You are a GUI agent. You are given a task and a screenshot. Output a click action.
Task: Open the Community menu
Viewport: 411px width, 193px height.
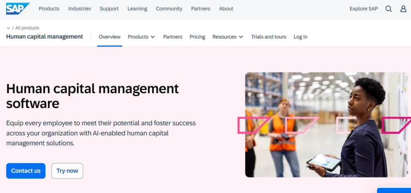169,9
